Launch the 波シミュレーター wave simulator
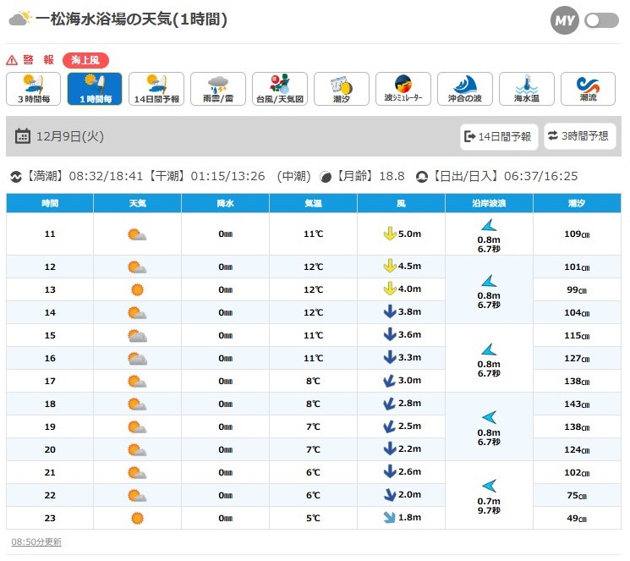 click(403, 89)
